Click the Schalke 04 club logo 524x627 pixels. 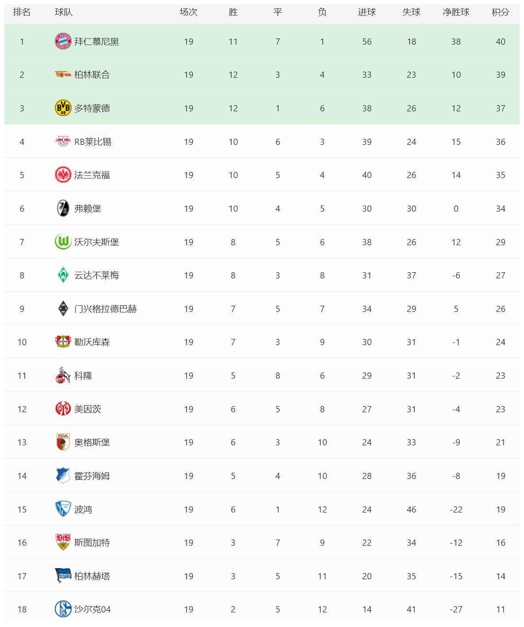pyautogui.click(x=63, y=609)
